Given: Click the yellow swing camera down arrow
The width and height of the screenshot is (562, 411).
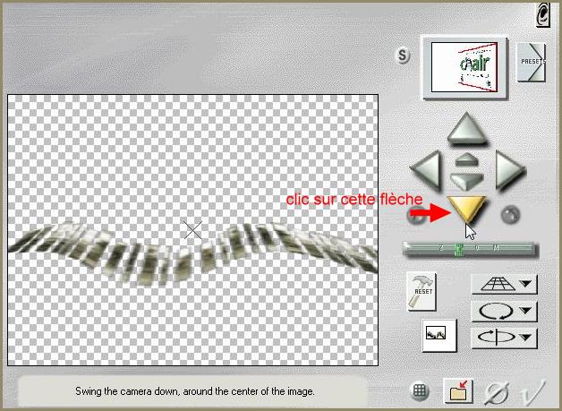Looking at the screenshot, I should 465,210.
